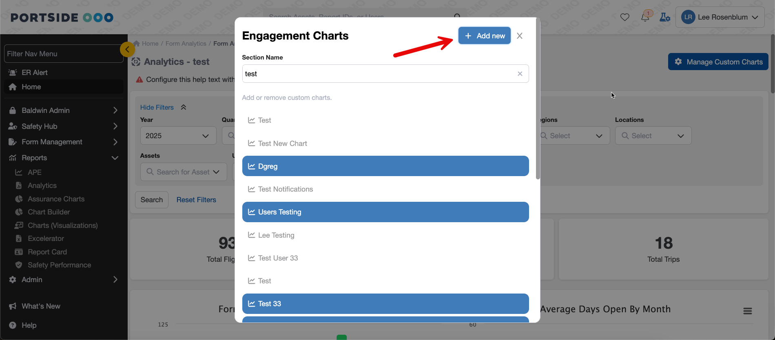Clear the Section Name field
The width and height of the screenshot is (775, 340).
[x=520, y=74]
